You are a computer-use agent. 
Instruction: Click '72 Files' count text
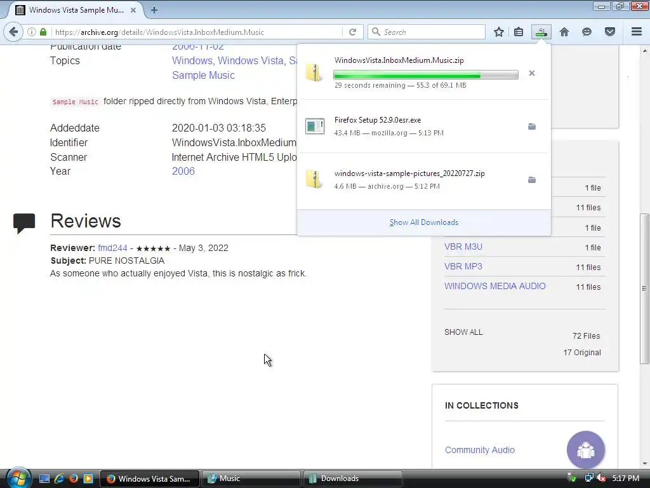tap(586, 336)
